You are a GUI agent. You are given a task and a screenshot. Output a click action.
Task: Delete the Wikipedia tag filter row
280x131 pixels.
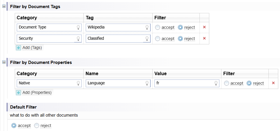[x=204, y=27]
